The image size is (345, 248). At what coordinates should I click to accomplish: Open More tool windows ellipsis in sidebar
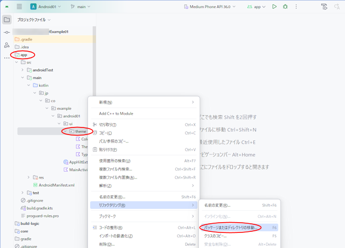(x=7, y=58)
